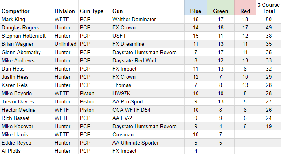Image resolution: width=281 pixels, height=154 pixels.
Task: Click Al Plotts' empty Green score cell
Action: (x=220, y=150)
